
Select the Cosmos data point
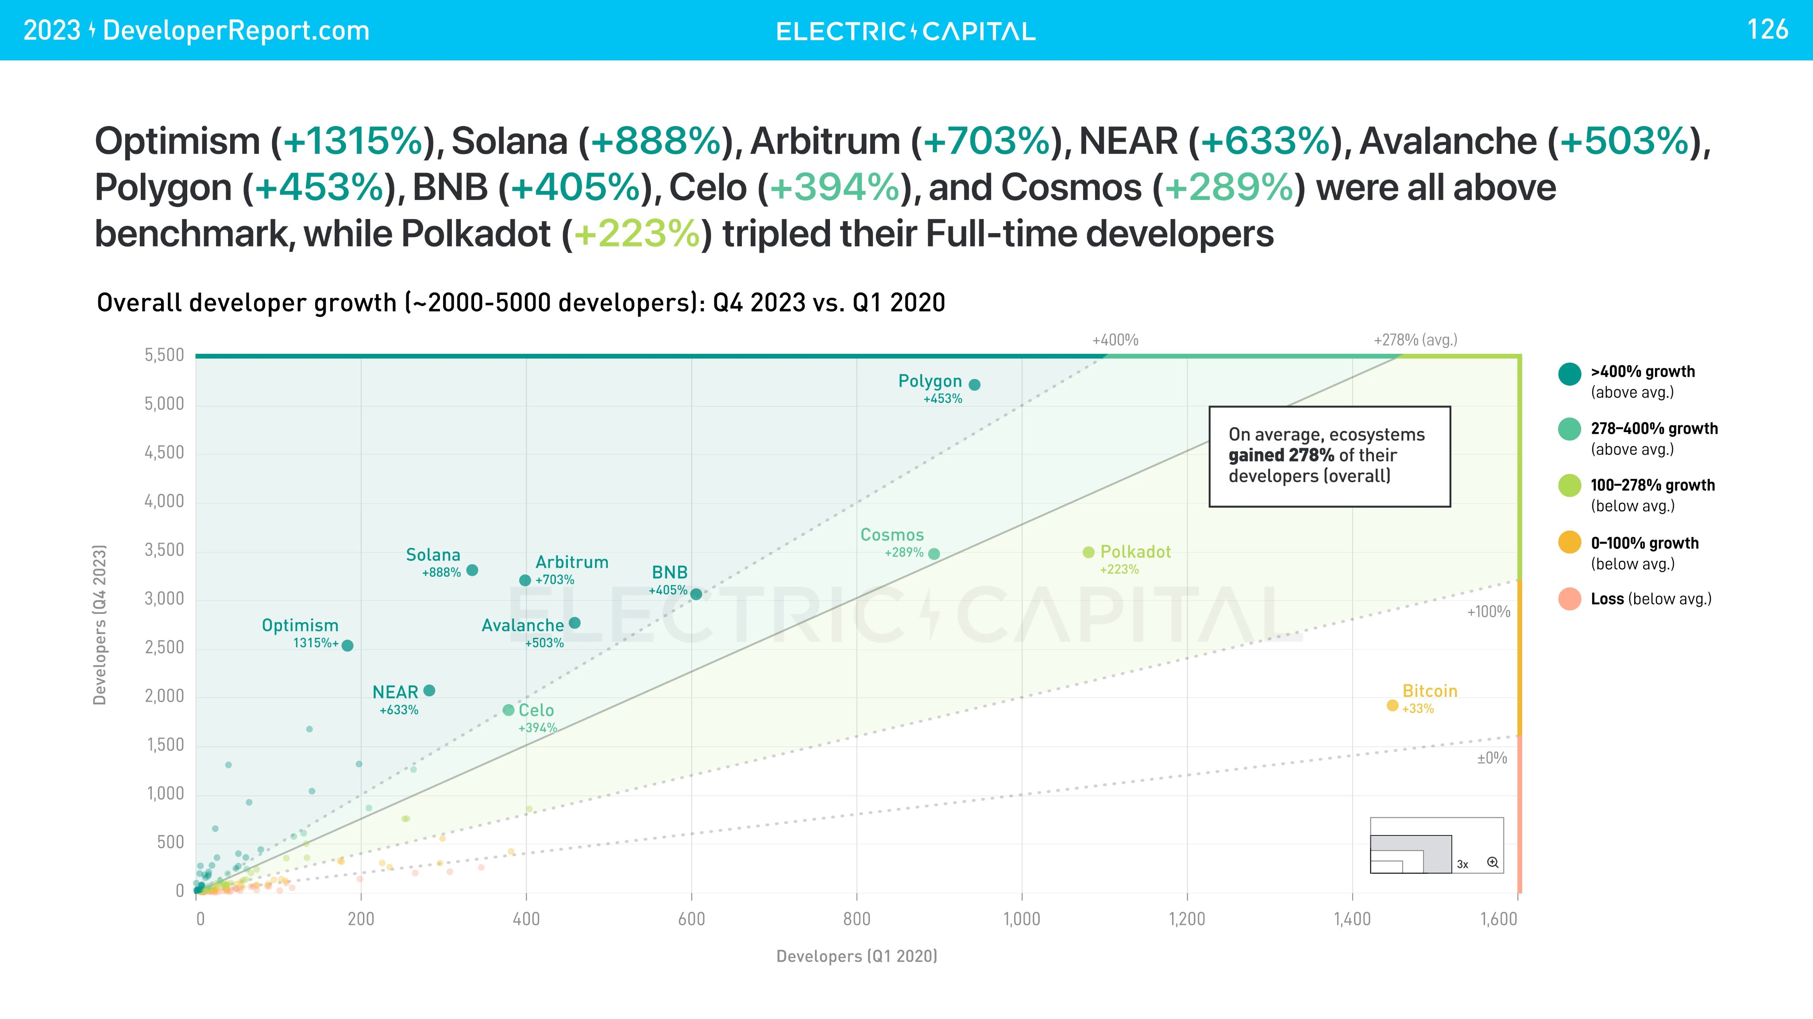tap(934, 553)
